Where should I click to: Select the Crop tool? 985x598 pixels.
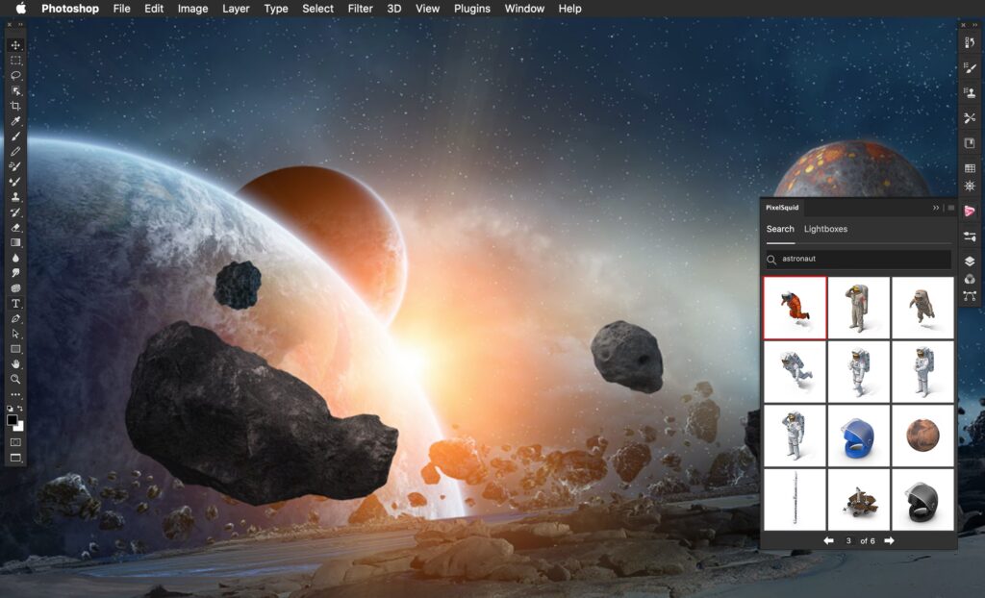(x=15, y=106)
